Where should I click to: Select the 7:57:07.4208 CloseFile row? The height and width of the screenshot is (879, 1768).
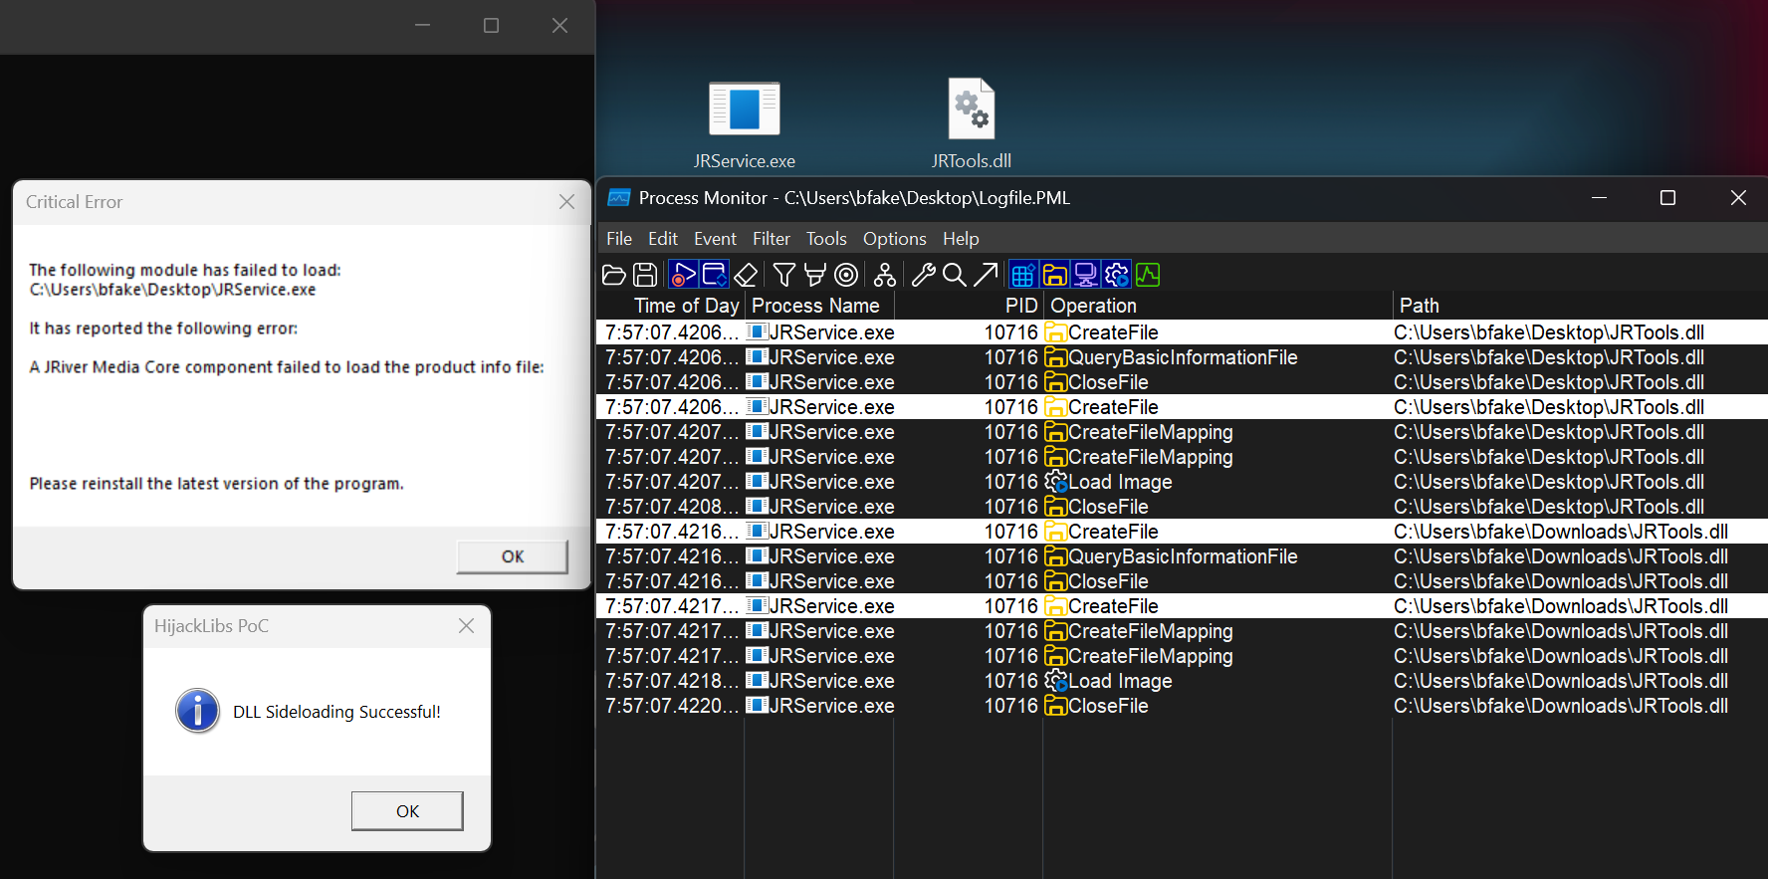tap(1182, 507)
